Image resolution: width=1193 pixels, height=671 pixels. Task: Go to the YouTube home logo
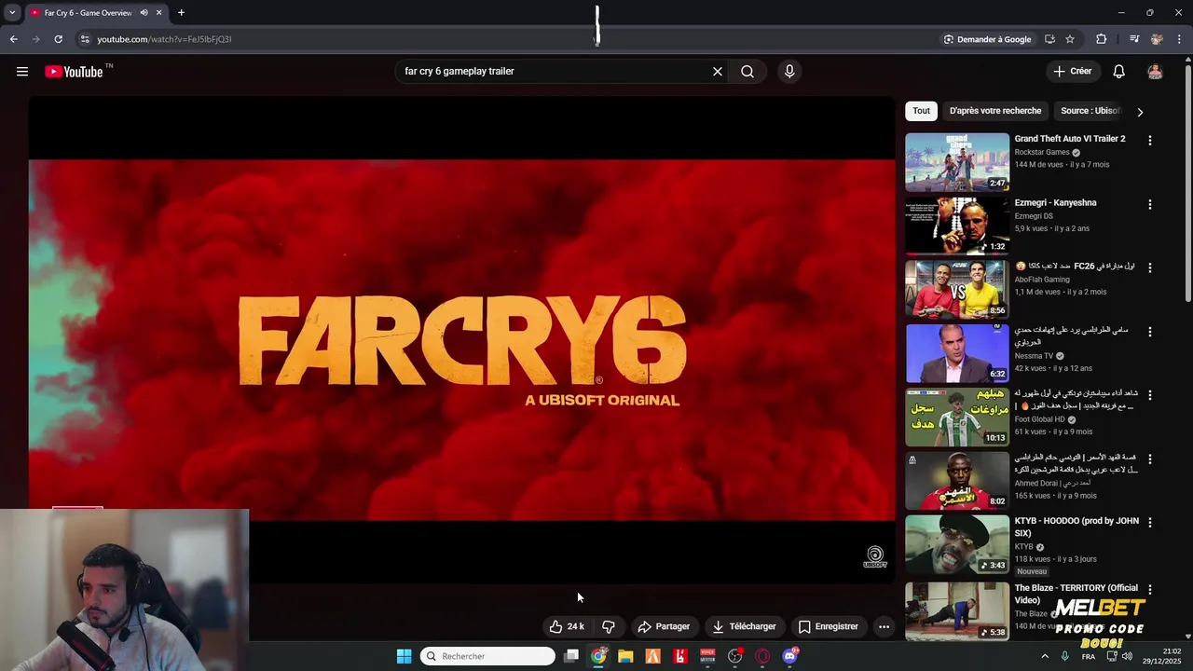click(74, 72)
